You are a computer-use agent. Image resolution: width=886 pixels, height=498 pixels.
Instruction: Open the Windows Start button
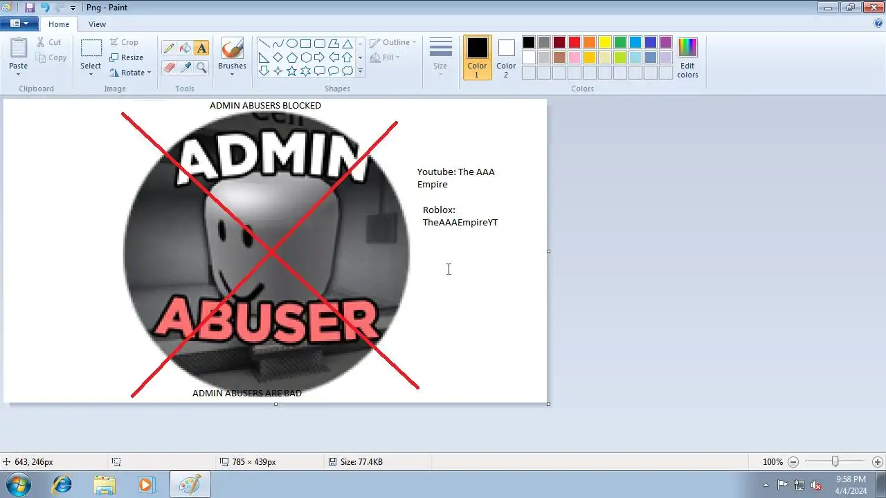click(19, 484)
